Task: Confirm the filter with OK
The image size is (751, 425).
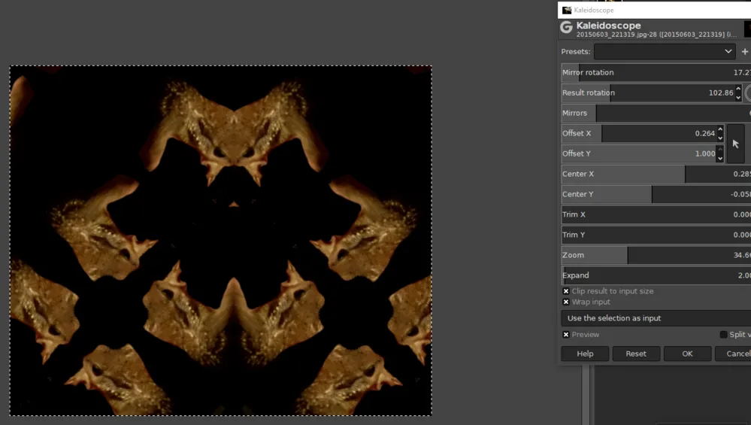Action: (687, 354)
